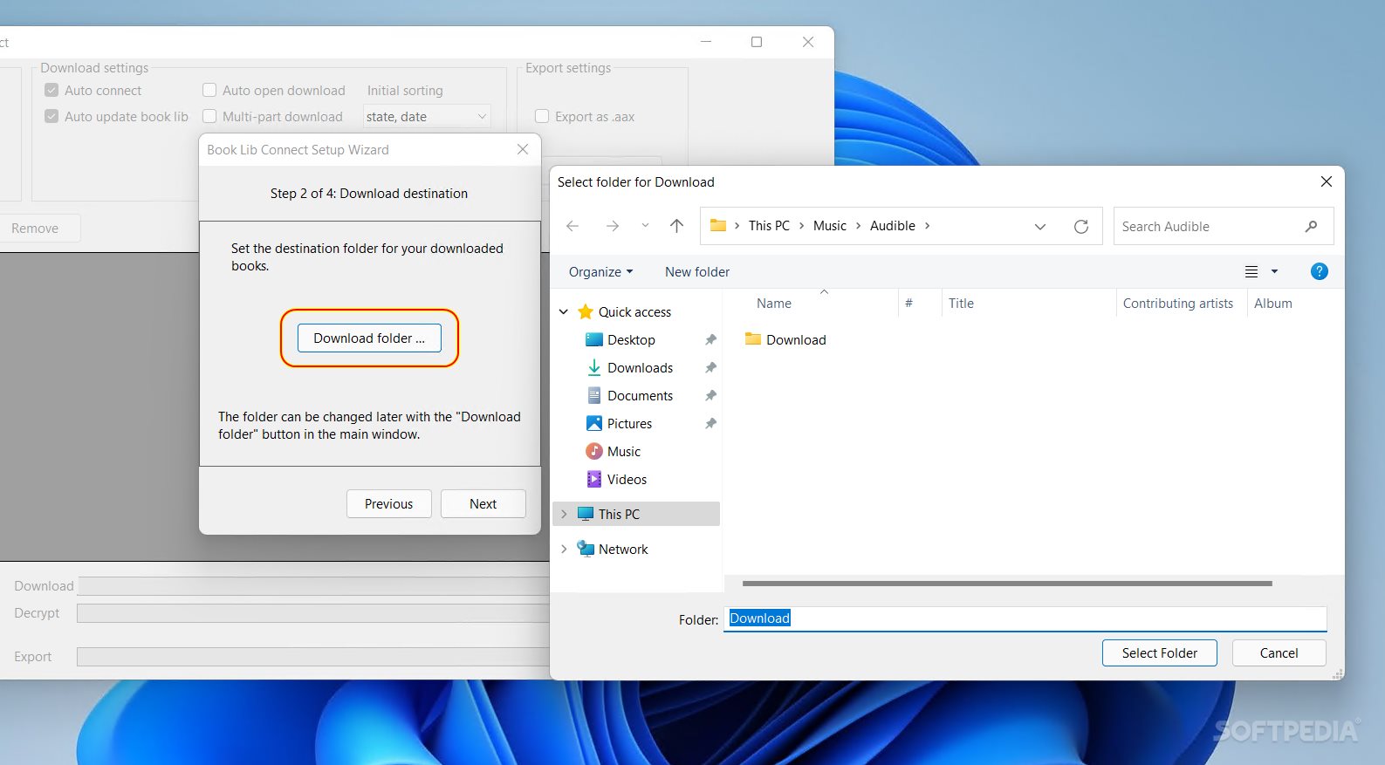This screenshot has height=765, width=1385.
Task: Expand the address bar history dropdown
Action: [x=1040, y=227]
